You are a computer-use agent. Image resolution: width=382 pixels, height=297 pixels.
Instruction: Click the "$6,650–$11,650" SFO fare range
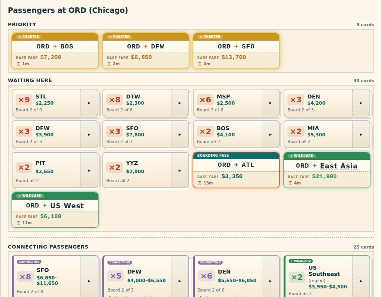[47, 281]
